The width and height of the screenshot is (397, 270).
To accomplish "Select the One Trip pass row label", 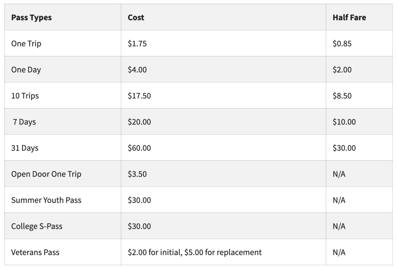I will (x=26, y=44).
